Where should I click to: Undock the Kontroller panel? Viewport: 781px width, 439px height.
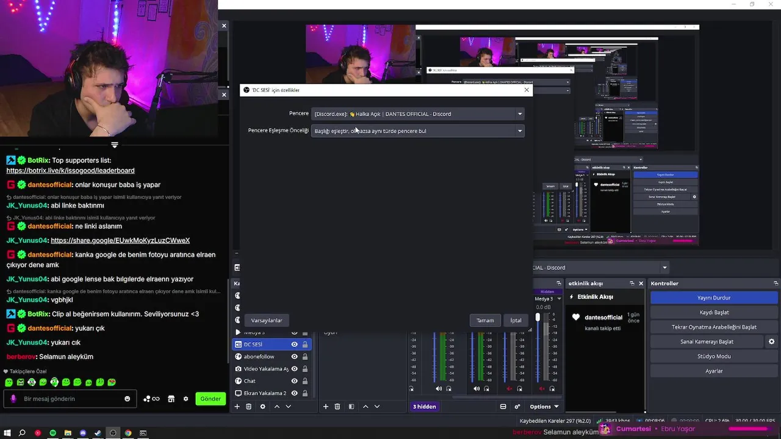[x=776, y=284]
